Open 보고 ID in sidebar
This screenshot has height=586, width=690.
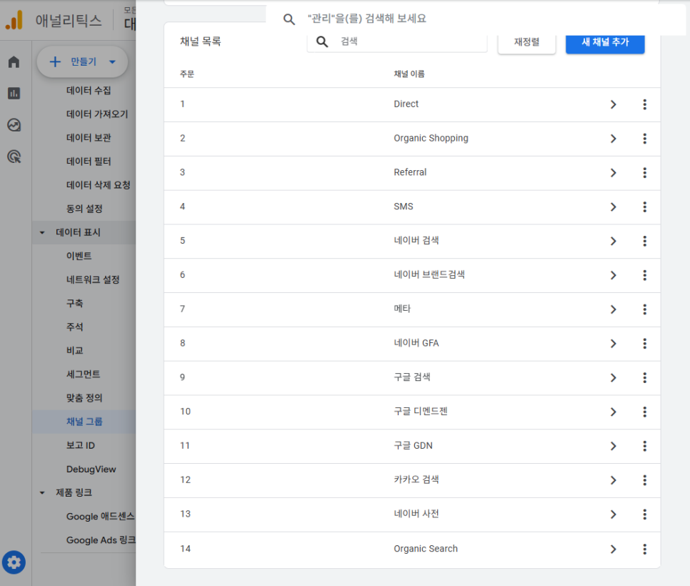[x=81, y=445]
